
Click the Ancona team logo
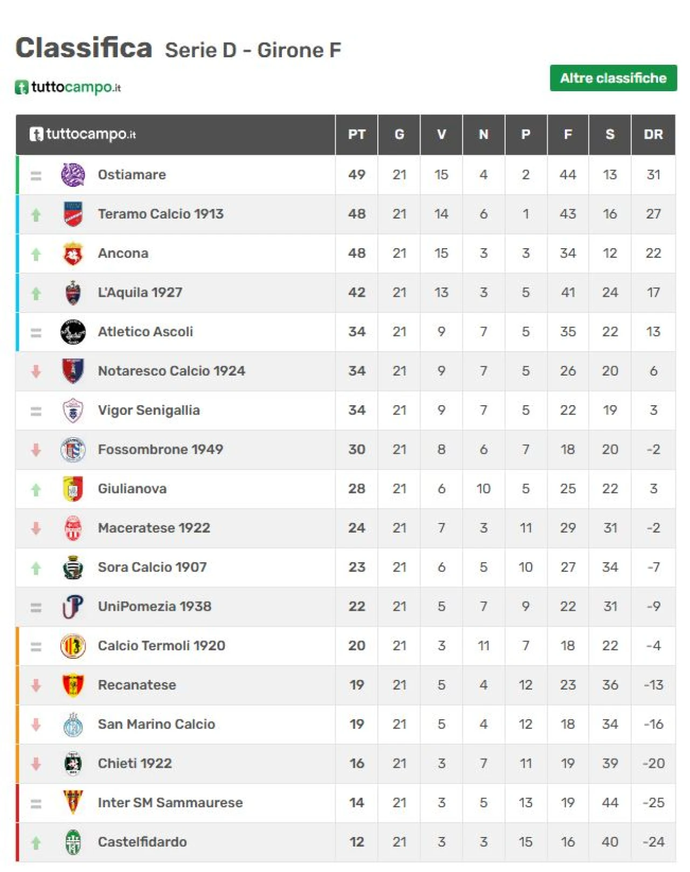[73, 254]
